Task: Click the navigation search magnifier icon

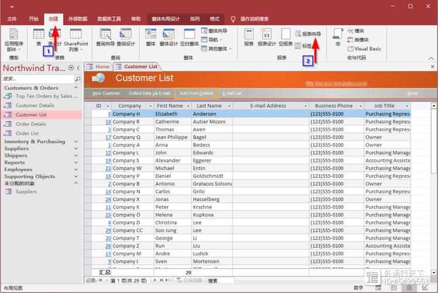Action: point(78,79)
